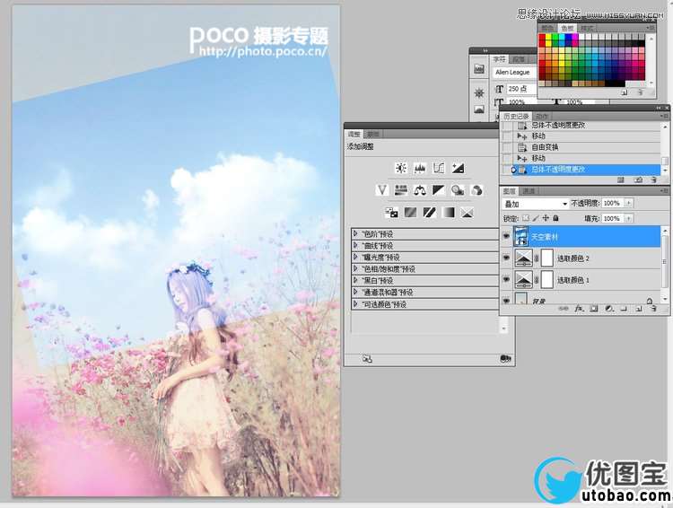
Task: Delete the selected layer
Action: tap(653, 309)
